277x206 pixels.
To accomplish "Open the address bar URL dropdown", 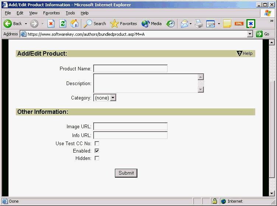I will point(250,34).
